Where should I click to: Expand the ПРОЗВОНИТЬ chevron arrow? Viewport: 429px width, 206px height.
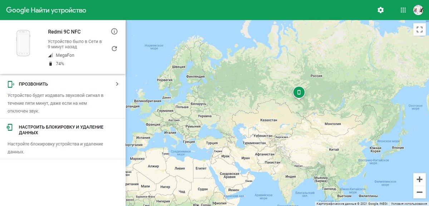117,84
